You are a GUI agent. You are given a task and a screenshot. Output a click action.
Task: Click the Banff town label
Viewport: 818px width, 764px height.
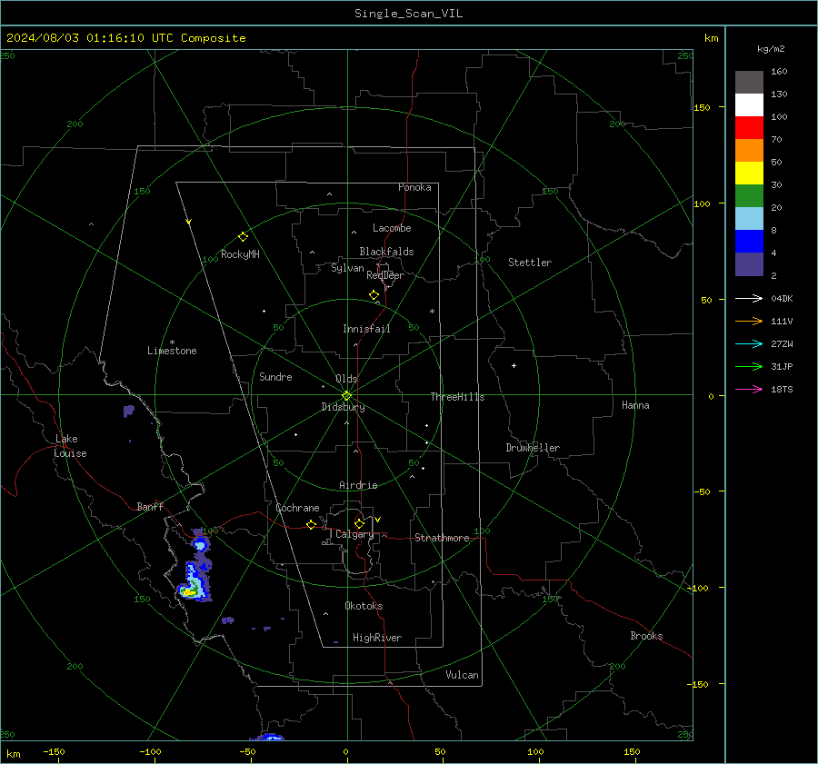[150, 506]
